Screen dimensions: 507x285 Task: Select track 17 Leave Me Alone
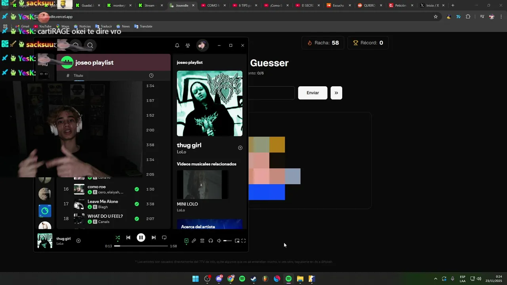114,204
